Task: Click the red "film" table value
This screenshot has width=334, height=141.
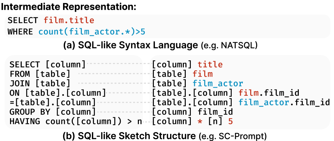Action: (x=203, y=74)
